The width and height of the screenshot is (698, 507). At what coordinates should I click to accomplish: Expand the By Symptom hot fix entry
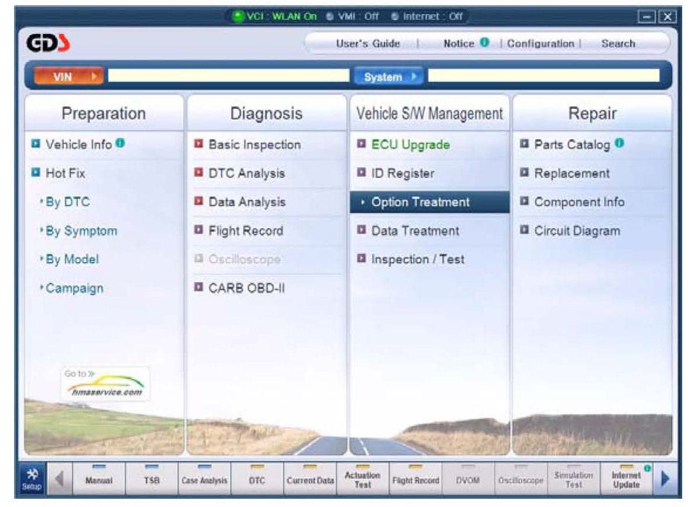[81, 231]
